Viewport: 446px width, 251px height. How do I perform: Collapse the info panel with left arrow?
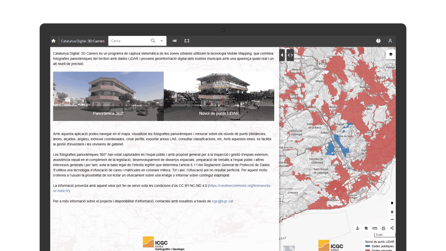[x=282, y=55]
